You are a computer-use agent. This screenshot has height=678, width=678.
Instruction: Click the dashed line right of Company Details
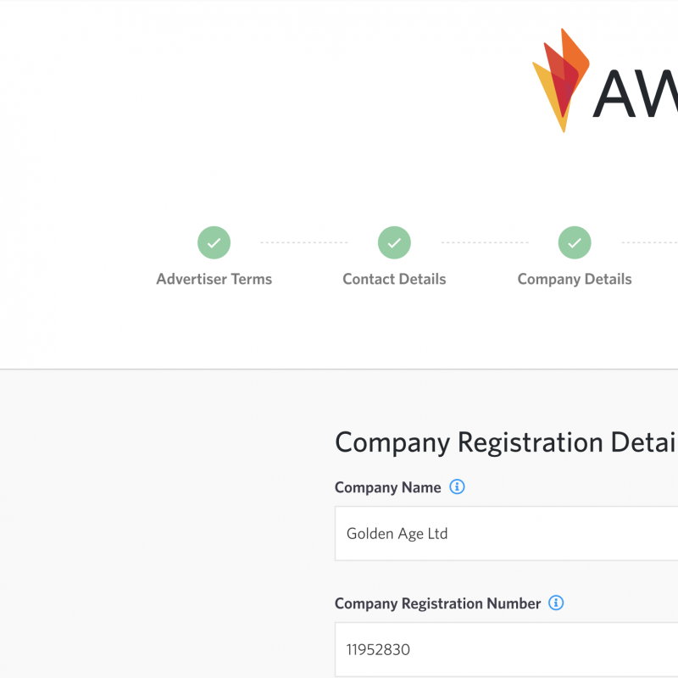(650, 242)
